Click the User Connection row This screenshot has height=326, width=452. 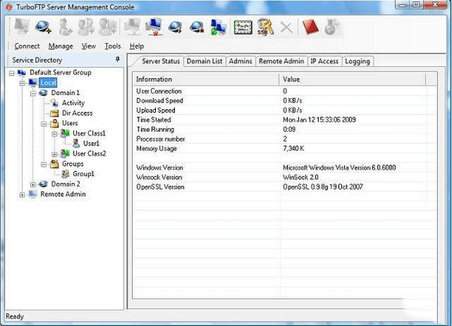tap(285, 91)
